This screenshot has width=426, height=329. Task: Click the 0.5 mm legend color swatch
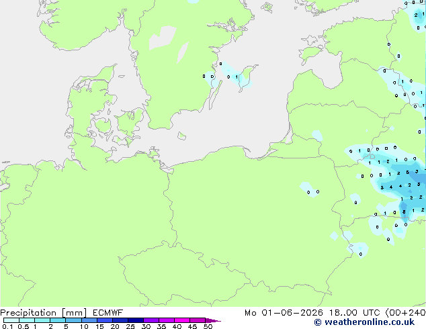27,320
